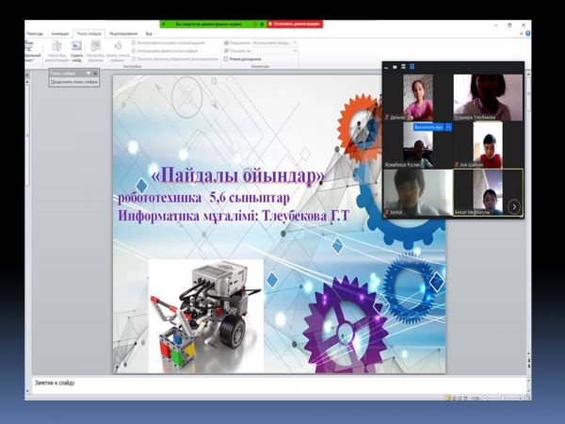This screenshot has width=565, height=424.
Task: Show next page of Zoom participants arrow
Action: [513, 206]
